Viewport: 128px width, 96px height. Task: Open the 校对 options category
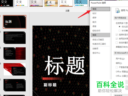point(100,13)
